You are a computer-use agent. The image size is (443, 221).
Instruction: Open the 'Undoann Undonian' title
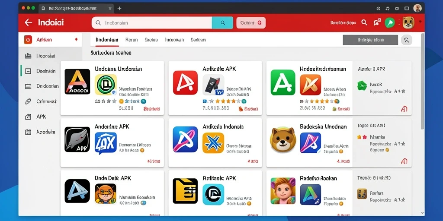(119, 69)
